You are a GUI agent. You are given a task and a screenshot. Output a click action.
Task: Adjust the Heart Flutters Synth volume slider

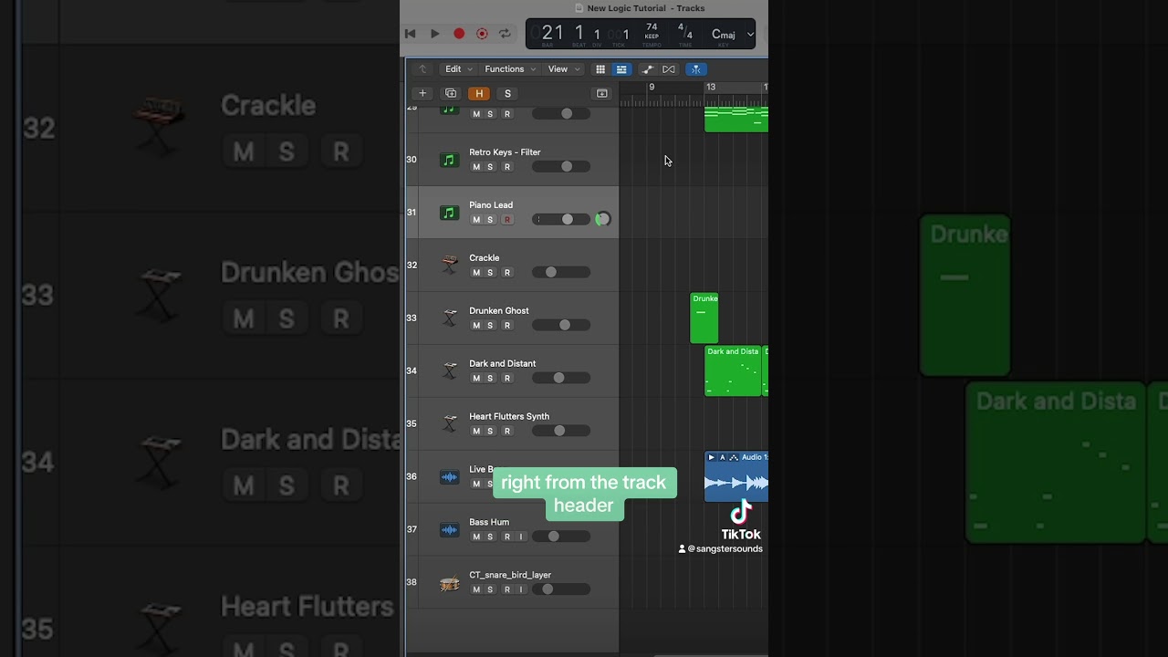click(x=560, y=431)
